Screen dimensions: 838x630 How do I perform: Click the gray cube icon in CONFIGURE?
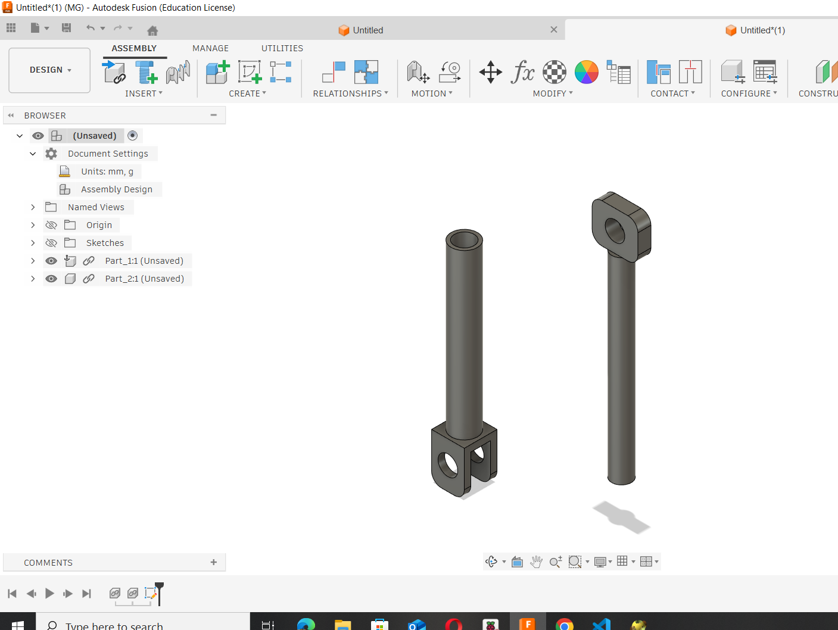coord(733,72)
